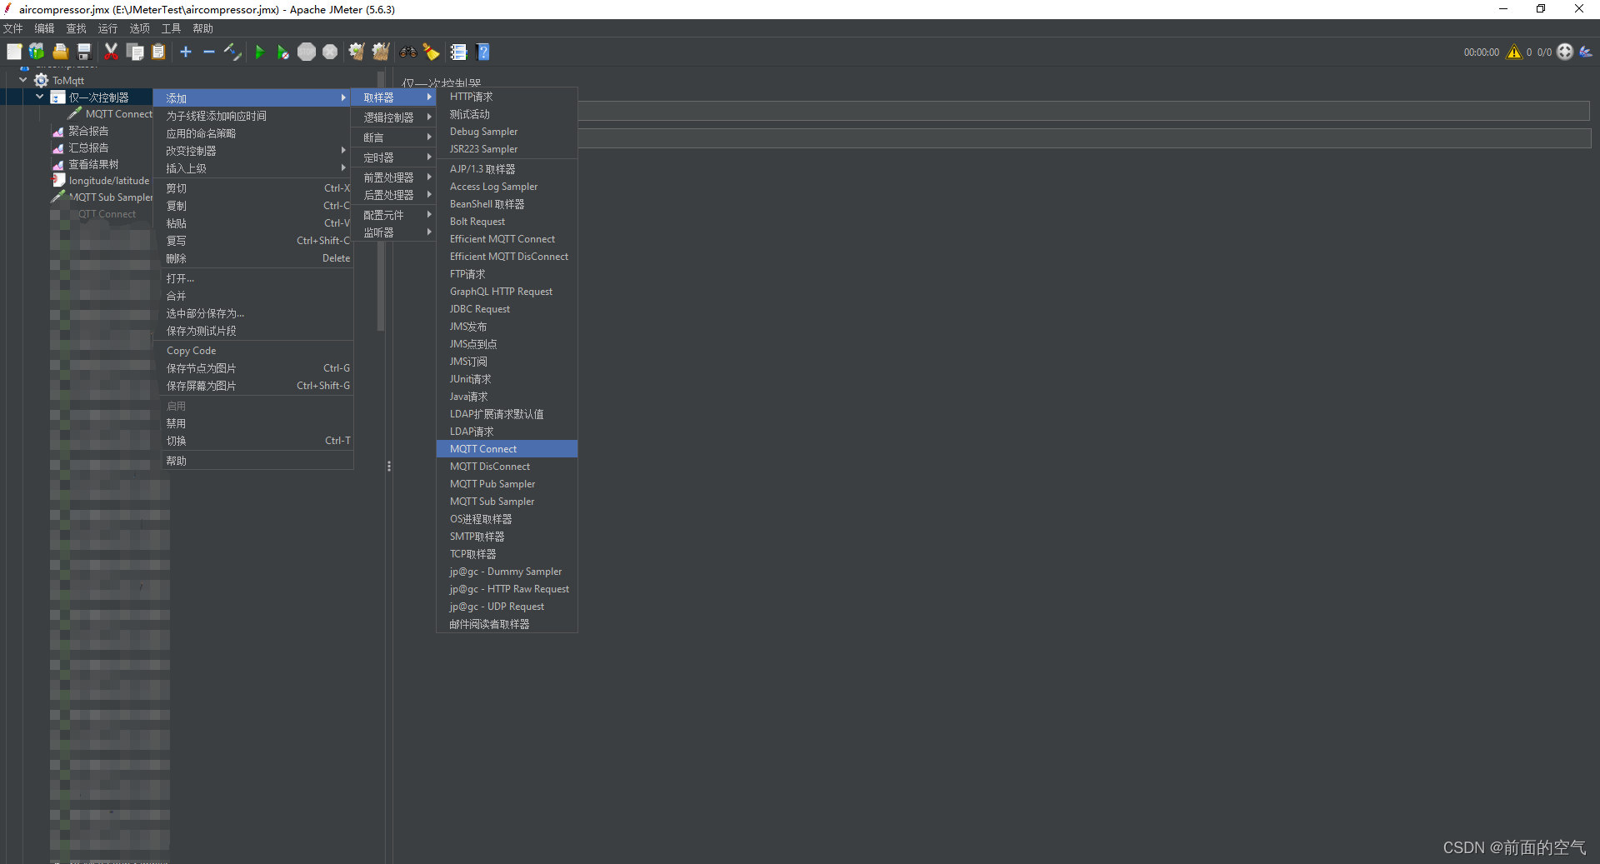Select MQTT Sub Sampler tree node
Screen dimensions: 1600x864
tap(111, 197)
